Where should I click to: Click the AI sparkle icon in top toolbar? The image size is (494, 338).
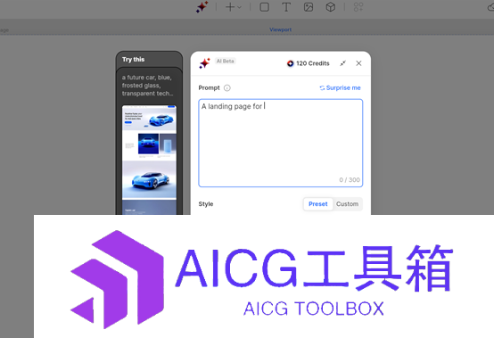point(202,7)
